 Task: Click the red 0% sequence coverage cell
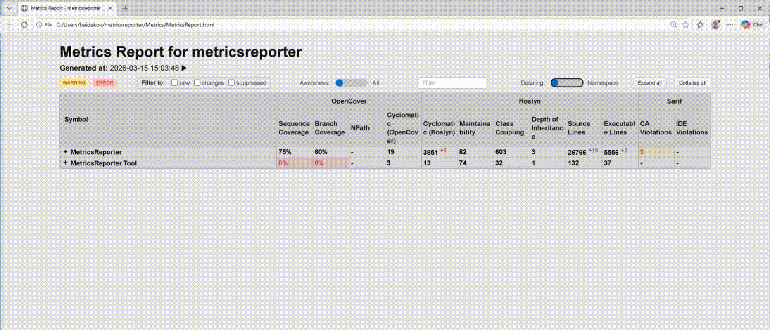295,163
